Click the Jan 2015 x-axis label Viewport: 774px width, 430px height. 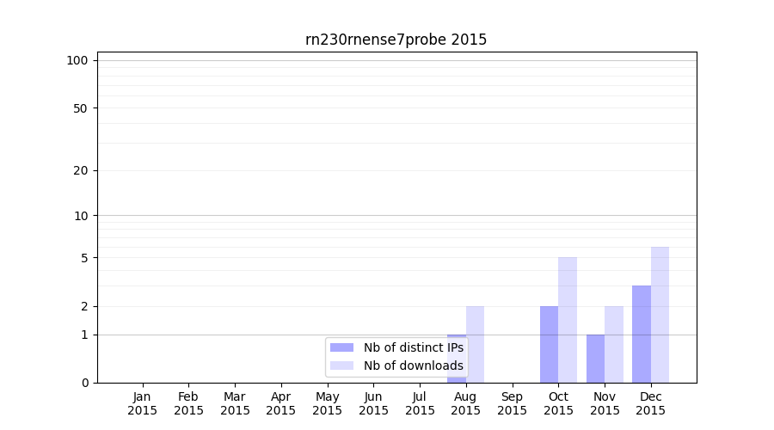[x=143, y=403]
